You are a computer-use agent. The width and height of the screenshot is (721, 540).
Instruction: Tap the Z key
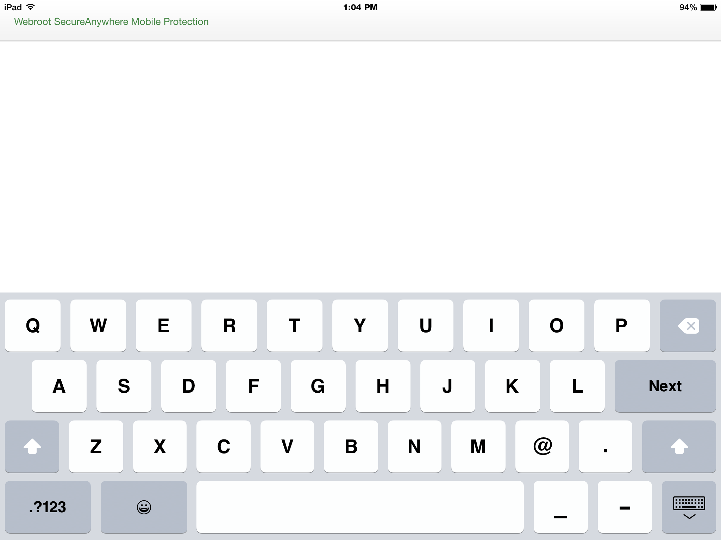click(96, 446)
